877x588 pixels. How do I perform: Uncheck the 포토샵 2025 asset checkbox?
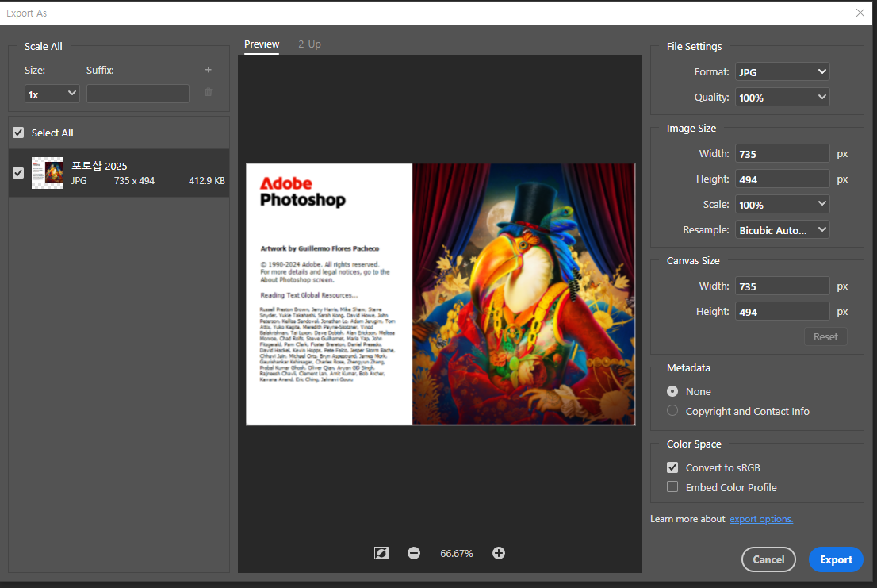tap(18, 173)
